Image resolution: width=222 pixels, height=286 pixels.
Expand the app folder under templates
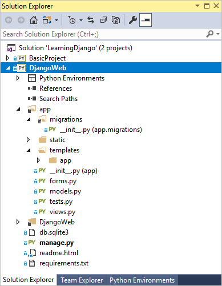coord(38,160)
